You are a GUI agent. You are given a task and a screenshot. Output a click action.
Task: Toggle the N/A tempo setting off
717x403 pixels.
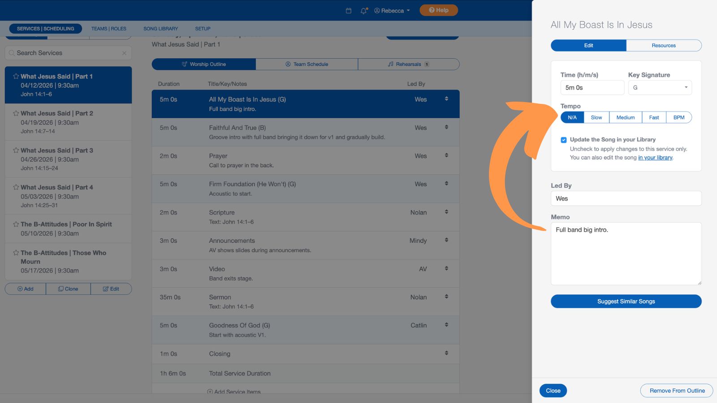click(x=572, y=117)
